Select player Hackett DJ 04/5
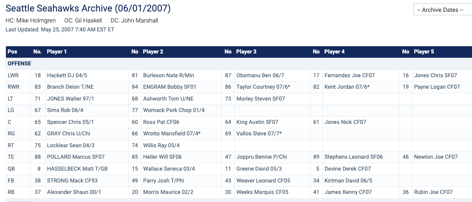The image size is (472, 202). click(67, 76)
